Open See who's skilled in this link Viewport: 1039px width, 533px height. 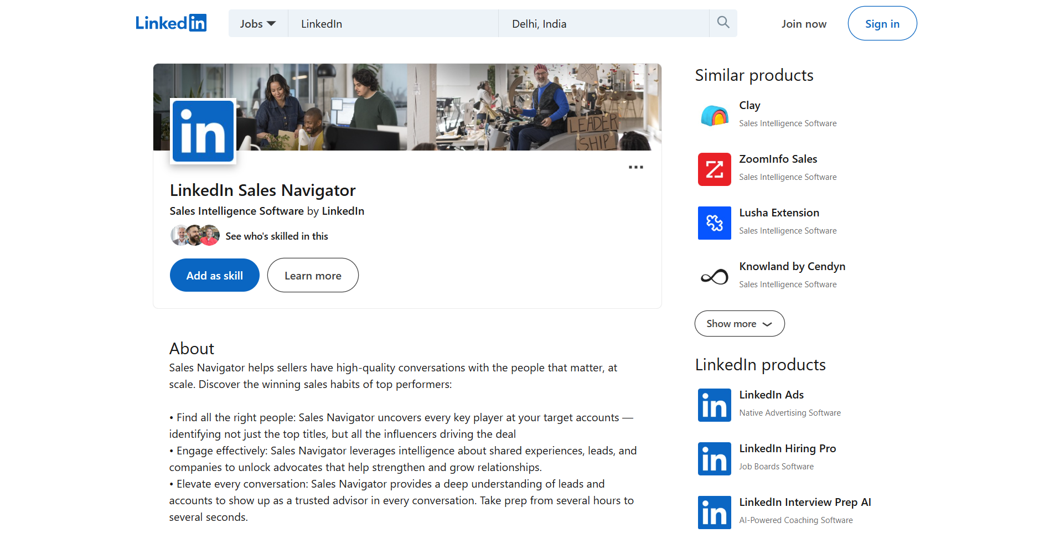[x=277, y=236]
